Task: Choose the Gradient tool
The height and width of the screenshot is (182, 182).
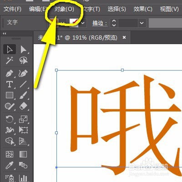Action: [x=23, y=154]
